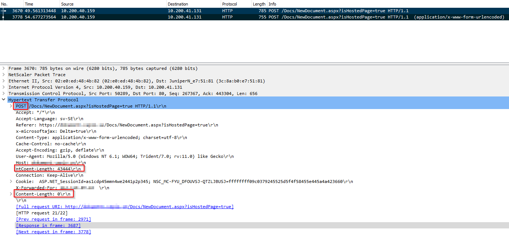Select the User-Agent header line
The width and height of the screenshot is (509, 241).
[124, 156]
